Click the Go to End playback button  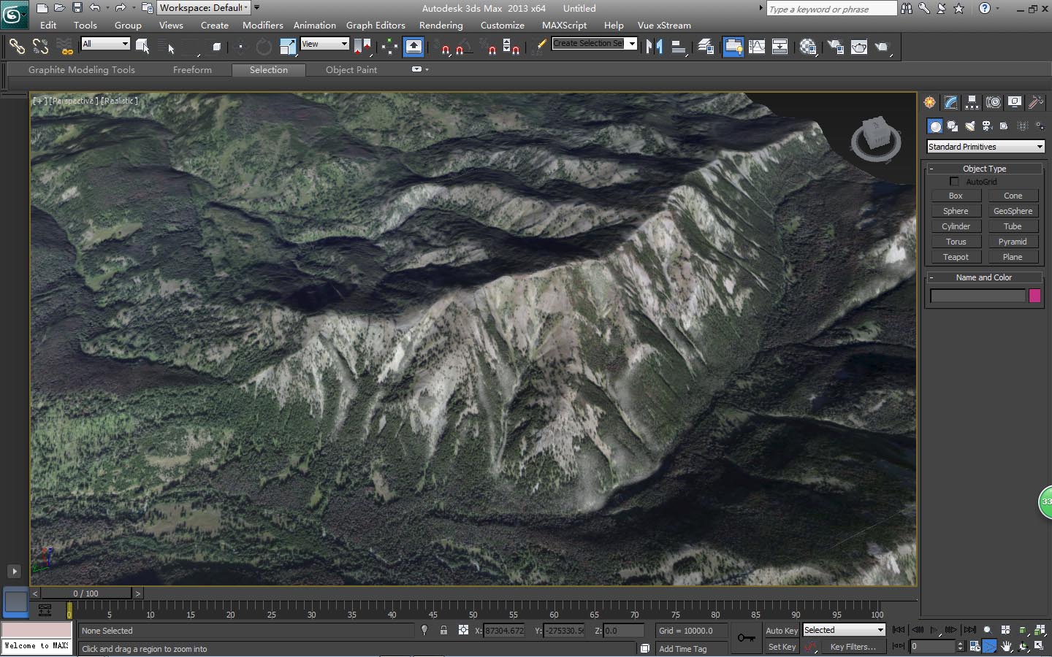pyautogui.click(x=969, y=630)
